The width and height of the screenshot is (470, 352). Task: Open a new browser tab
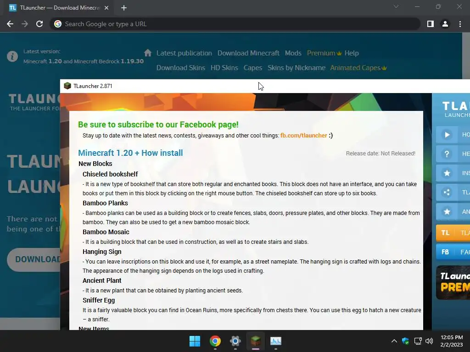click(124, 8)
